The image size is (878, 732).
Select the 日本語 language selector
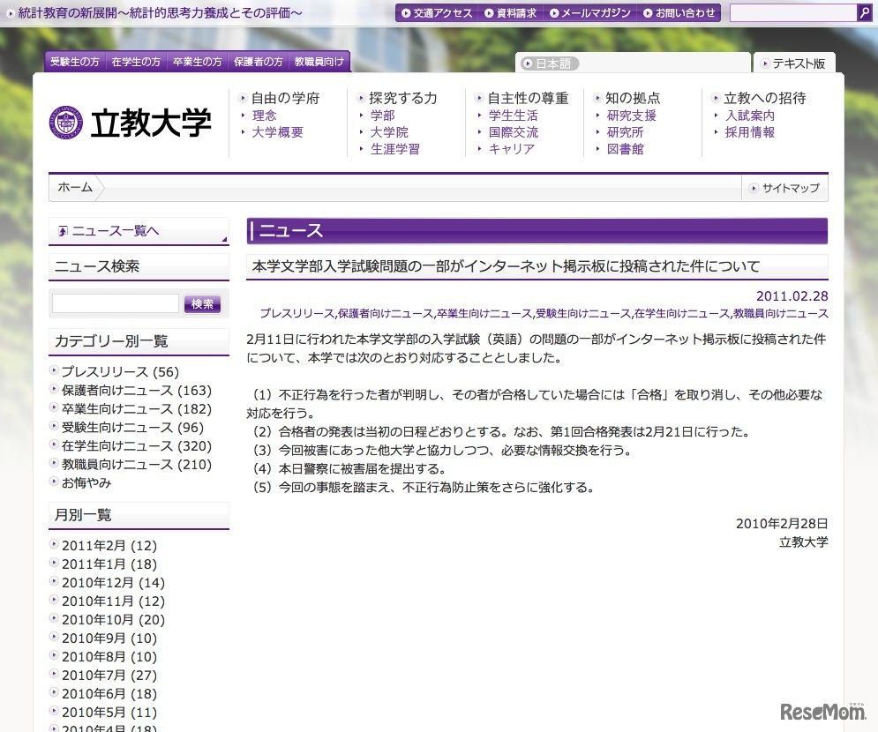549,63
